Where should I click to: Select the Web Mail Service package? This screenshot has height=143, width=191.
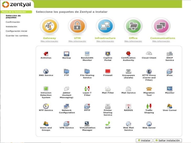pyautogui.click(x=128, y=126)
